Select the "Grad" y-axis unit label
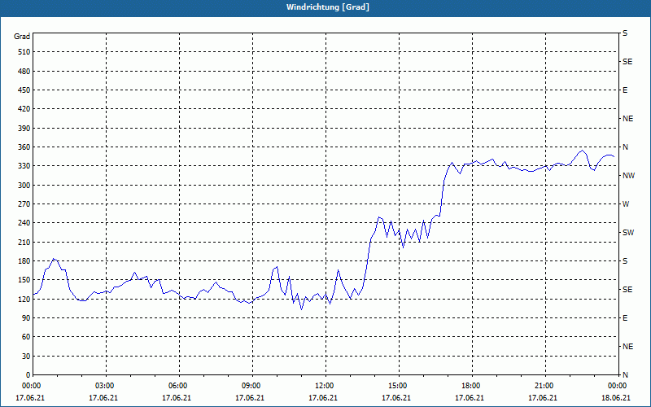 (x=22, y=37)
